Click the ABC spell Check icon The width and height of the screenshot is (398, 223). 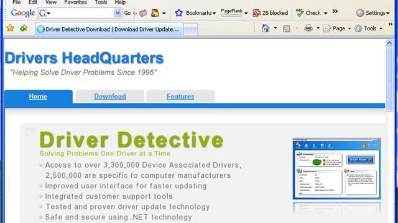pyautogui.click(x=300, y=13)
